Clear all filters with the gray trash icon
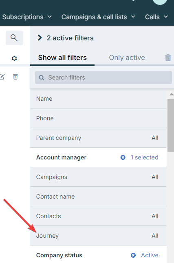 [x=168, y=57]
